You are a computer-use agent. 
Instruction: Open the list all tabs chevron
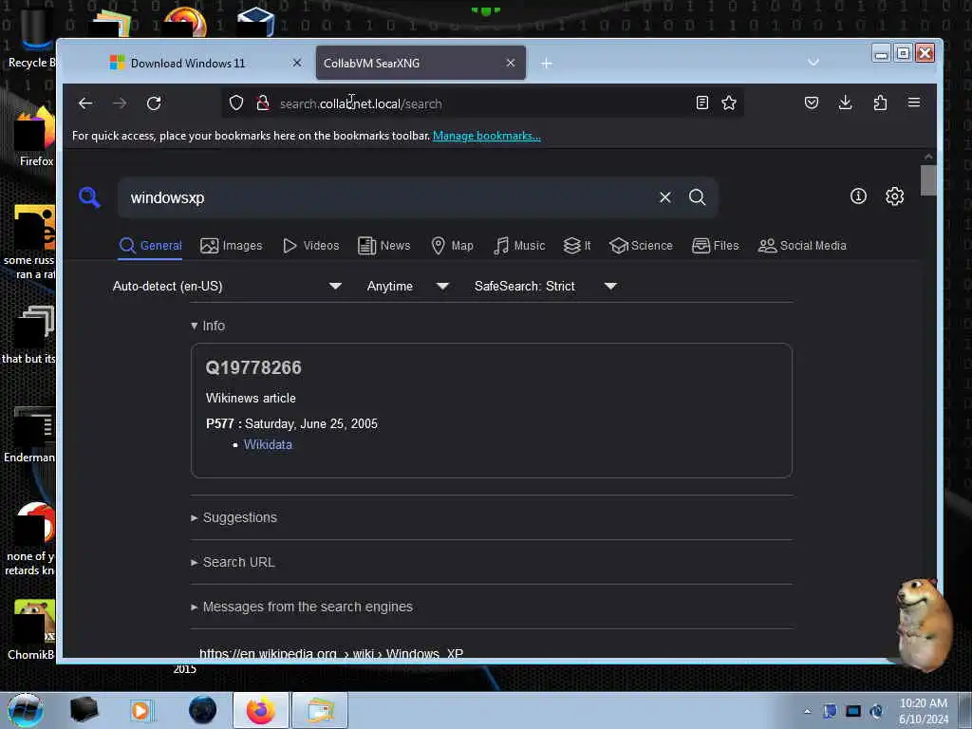813,63
